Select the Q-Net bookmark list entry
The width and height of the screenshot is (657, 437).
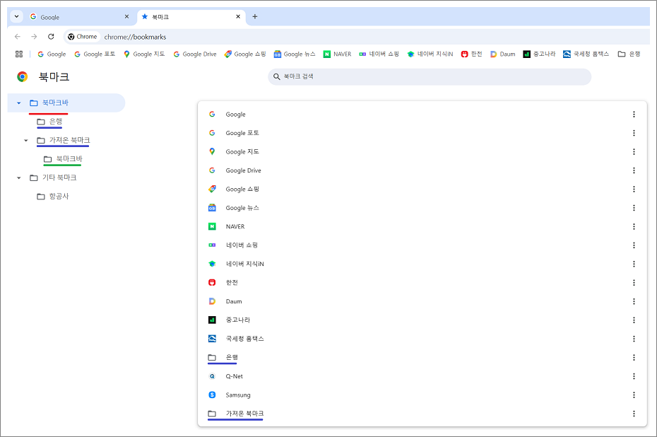tap(422, 376)
